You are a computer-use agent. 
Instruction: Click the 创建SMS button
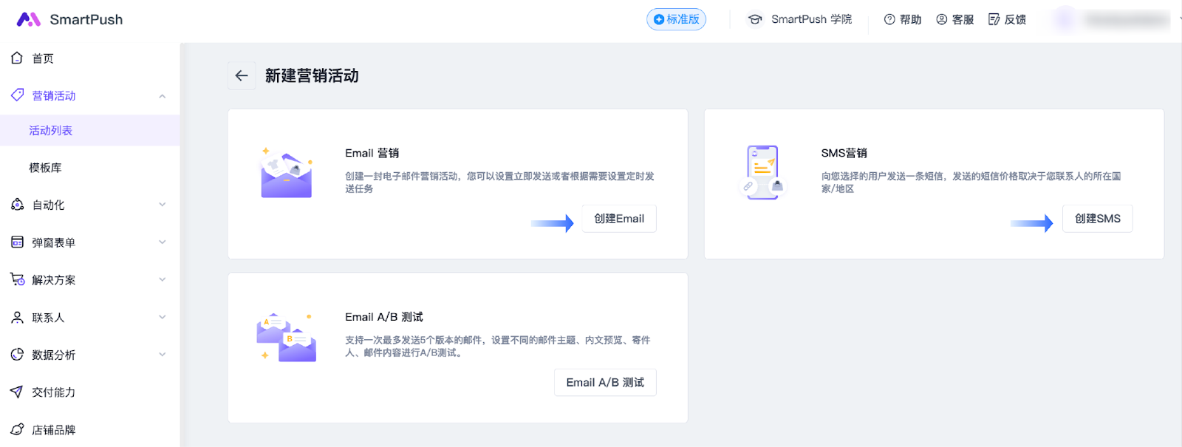(1097, 219)
